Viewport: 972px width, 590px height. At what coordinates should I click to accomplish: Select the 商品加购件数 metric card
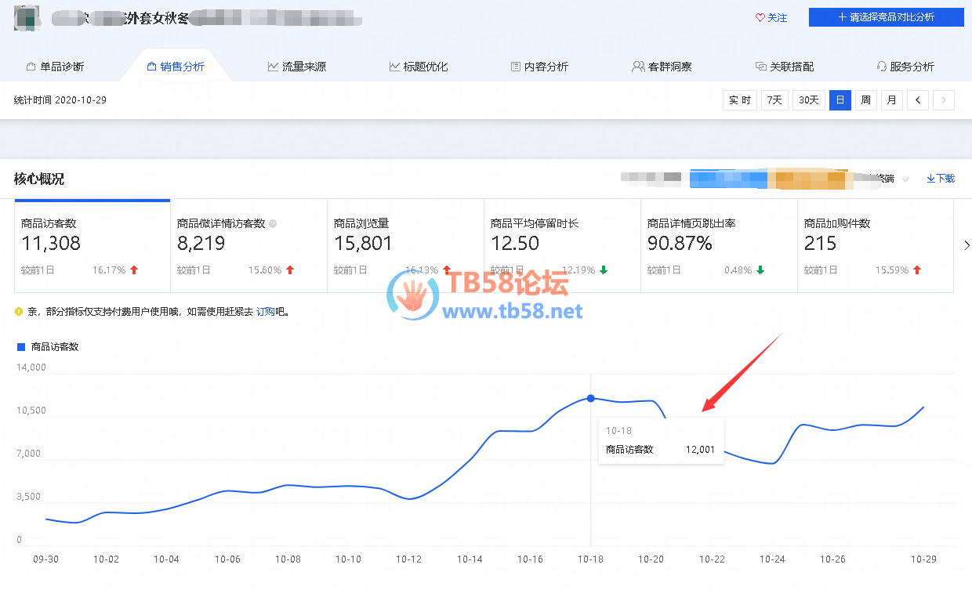coord(876,246)
